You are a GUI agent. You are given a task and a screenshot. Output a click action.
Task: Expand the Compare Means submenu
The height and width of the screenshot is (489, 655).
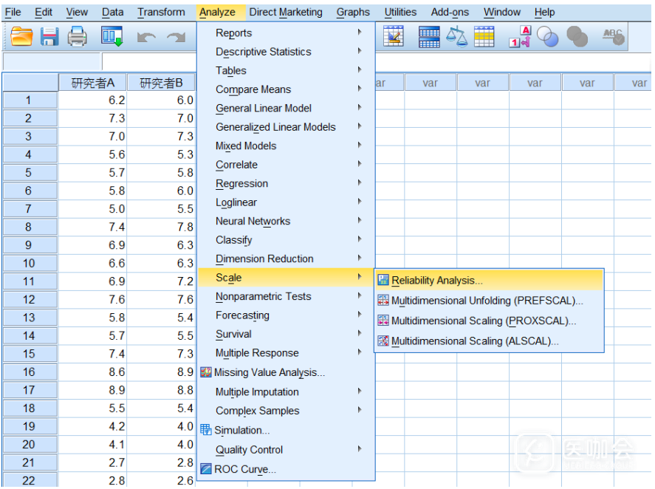tap(253, 89)
